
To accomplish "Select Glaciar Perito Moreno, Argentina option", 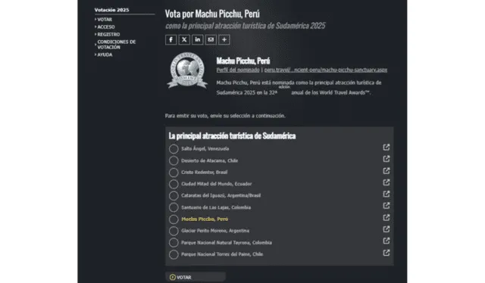I will click(x=174, y=231).
